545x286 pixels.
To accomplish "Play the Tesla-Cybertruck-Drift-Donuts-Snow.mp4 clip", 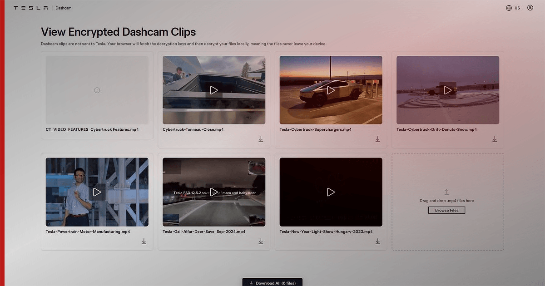I will (x=448, y=90).
